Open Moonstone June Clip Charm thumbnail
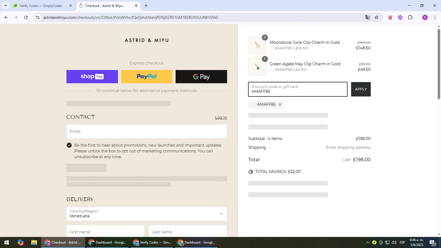The image size is (441, 248). click(x=257, y=45)
